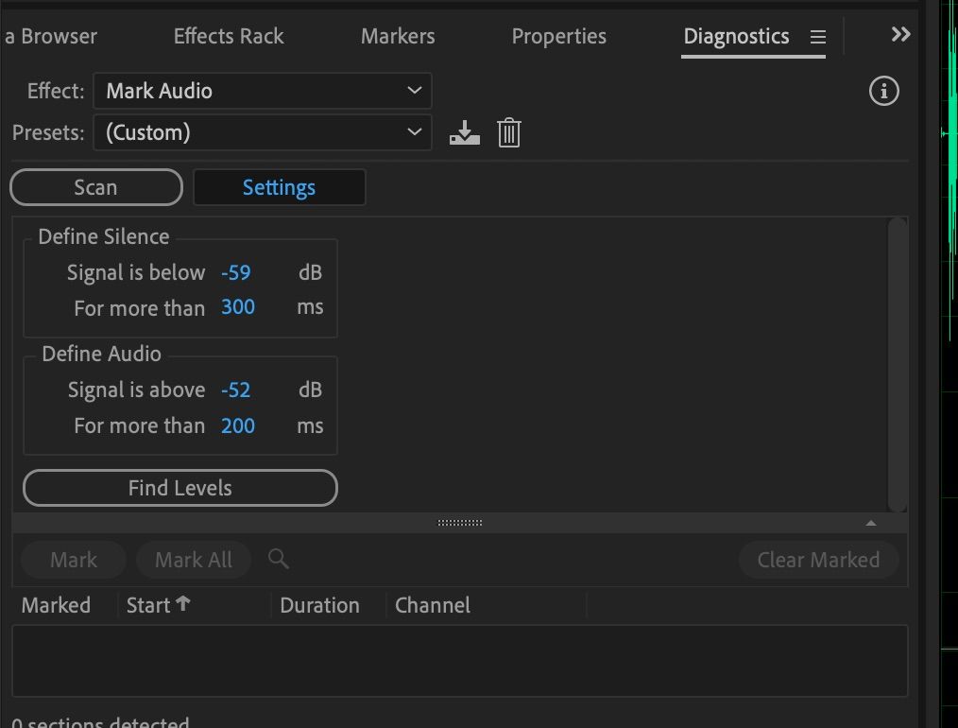Expand the Mark Audio effect list
The width and height of the screenshot is (958, 728).
(x=413, y=91)
